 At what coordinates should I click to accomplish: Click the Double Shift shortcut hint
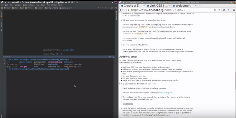click(x=68, y=50)
